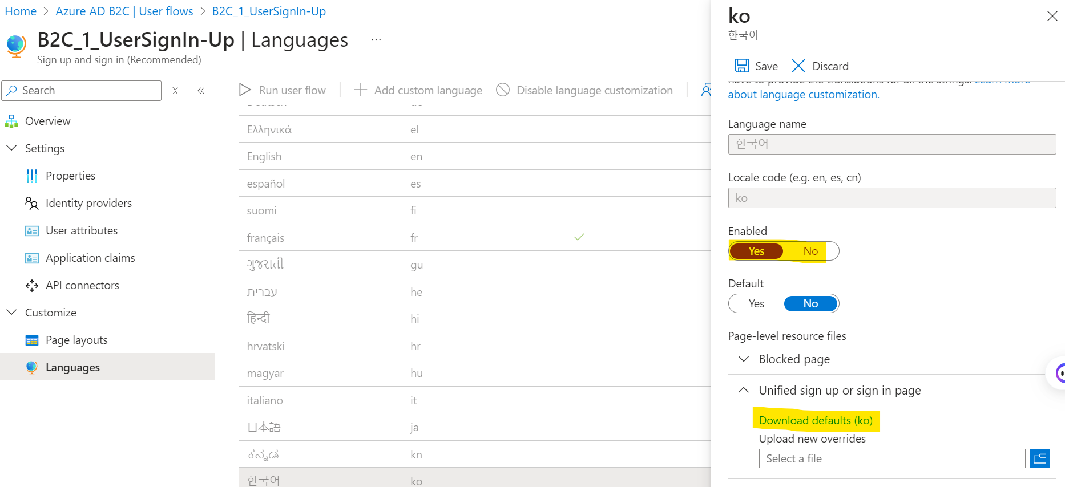Collapse the sidebar using the double chevron
This screenshot has width=1065, height=487.
click(x=201, y=91)
